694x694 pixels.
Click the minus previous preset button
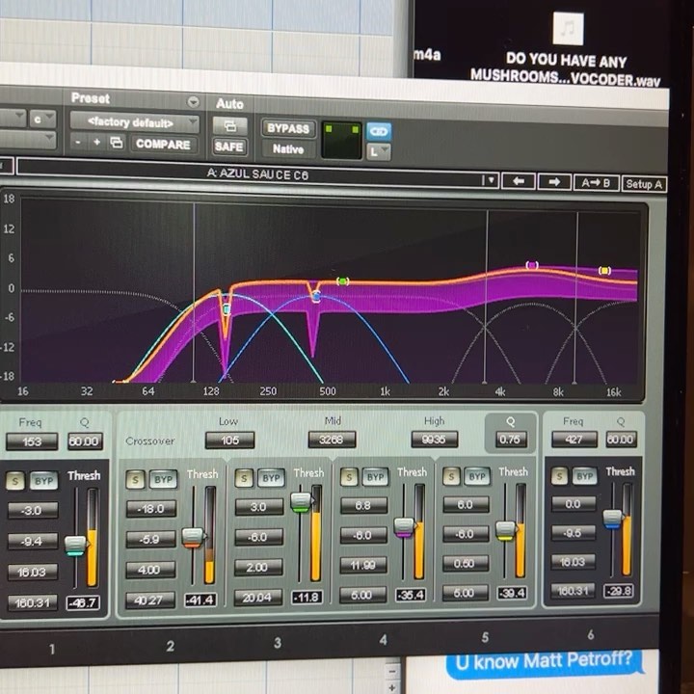coord(79,143)
